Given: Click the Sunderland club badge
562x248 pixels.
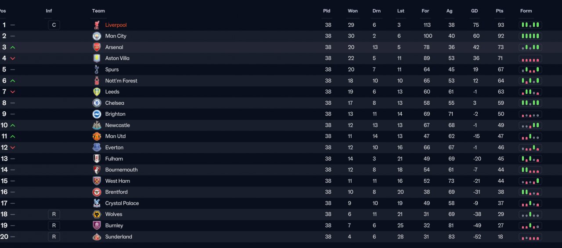Looking at the screenshot, I should tap(97, 237).
